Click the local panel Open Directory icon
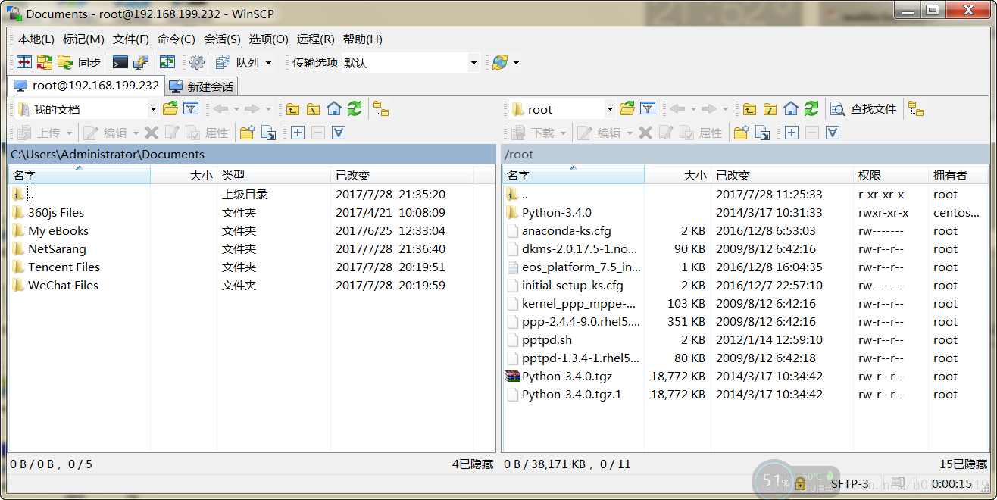The image size is (997, 500). (170, 109)
